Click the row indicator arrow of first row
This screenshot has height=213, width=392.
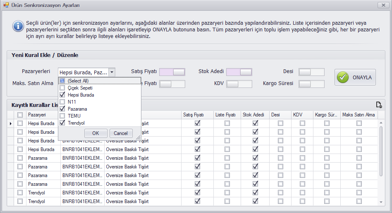click(10, 123)
